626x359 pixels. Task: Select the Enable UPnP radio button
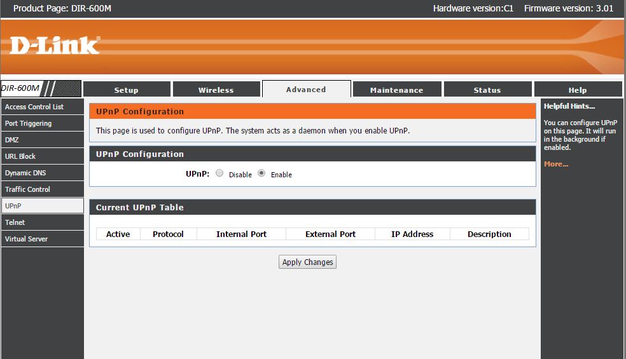click(261, 173)
